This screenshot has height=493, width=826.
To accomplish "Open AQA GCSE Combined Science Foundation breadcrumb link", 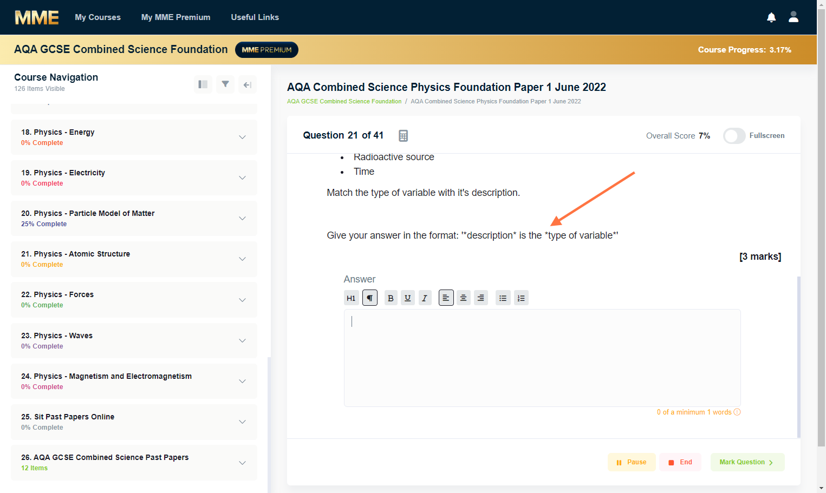I will pos(344,101).
